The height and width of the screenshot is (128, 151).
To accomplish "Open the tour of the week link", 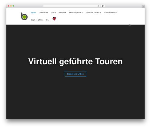I will click(x=111, y=12).
